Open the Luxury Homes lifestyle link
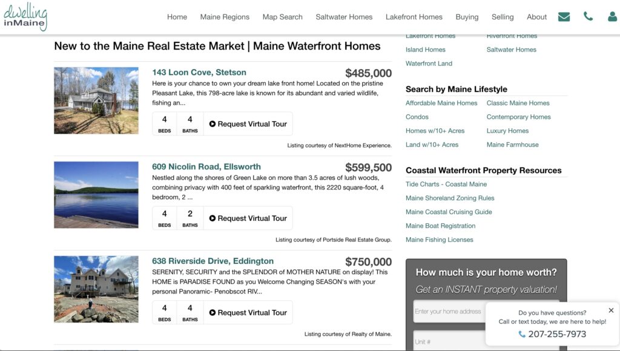The height and width of the screenshot is (351, 620). [507, 131]
